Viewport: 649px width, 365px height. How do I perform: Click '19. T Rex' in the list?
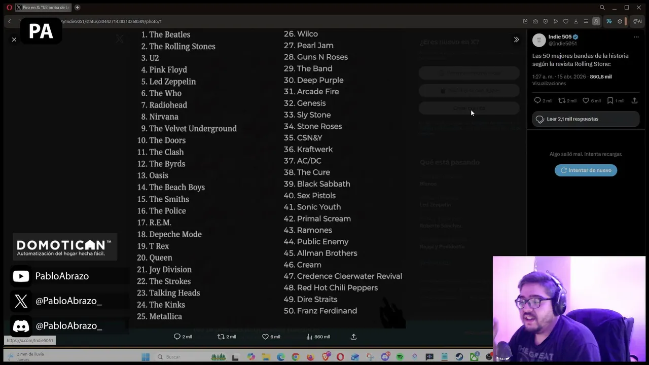[x=153, y=246]
